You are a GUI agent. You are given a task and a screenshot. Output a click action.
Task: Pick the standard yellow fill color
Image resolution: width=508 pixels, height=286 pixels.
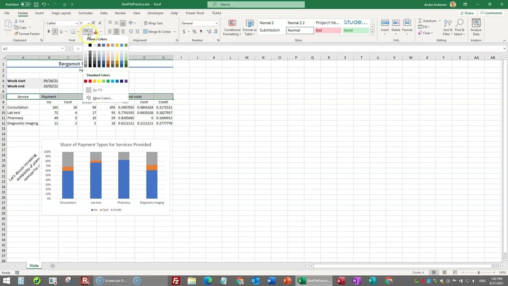(99, 81)
